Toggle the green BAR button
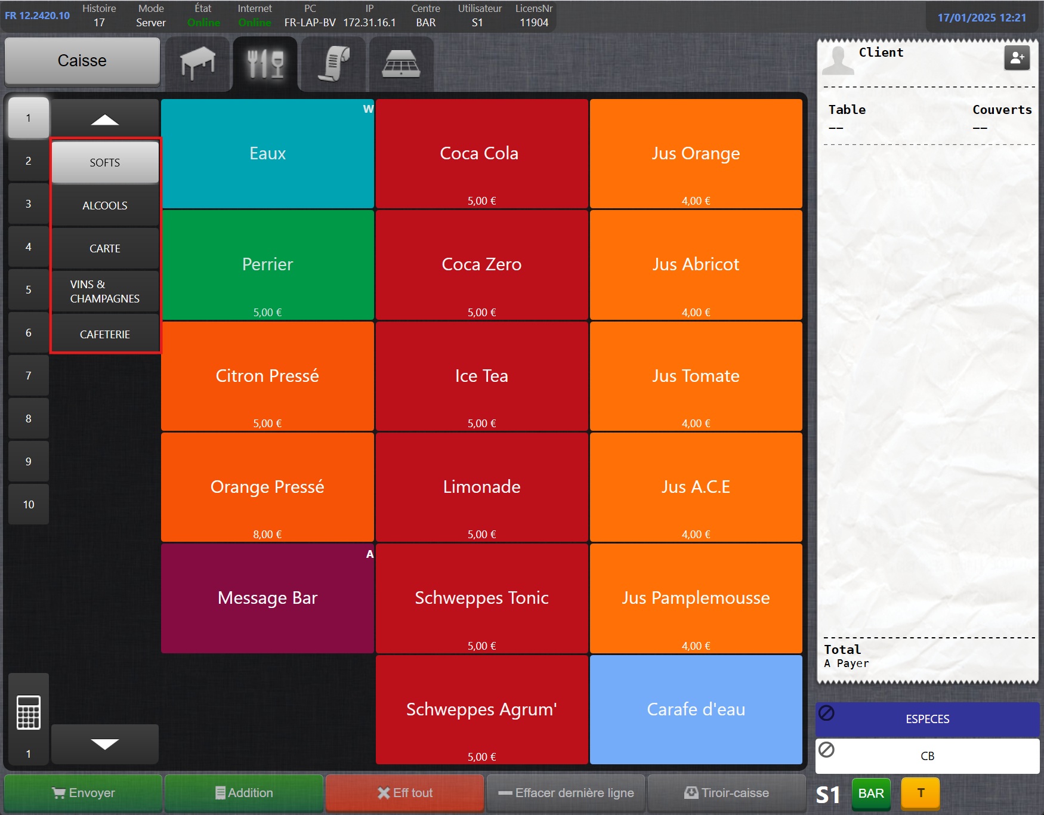The height and width of the screenshot is (815, 1044). [x=870, y=793]
